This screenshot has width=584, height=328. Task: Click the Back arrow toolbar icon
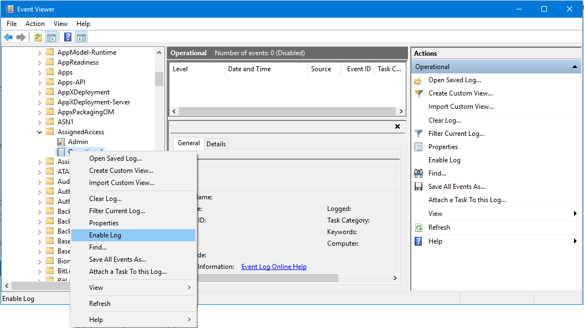click(x=8, y=37)
